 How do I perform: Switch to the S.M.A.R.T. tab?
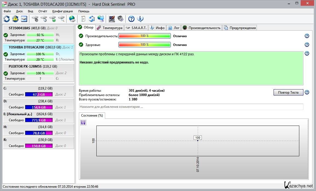(136, 28)
